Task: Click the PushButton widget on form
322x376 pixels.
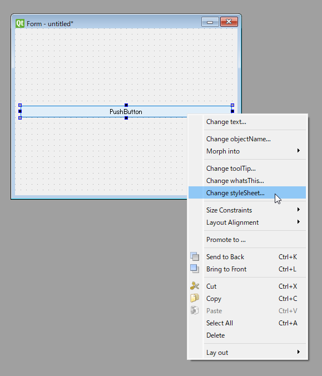Action: (x=104, y=111)
